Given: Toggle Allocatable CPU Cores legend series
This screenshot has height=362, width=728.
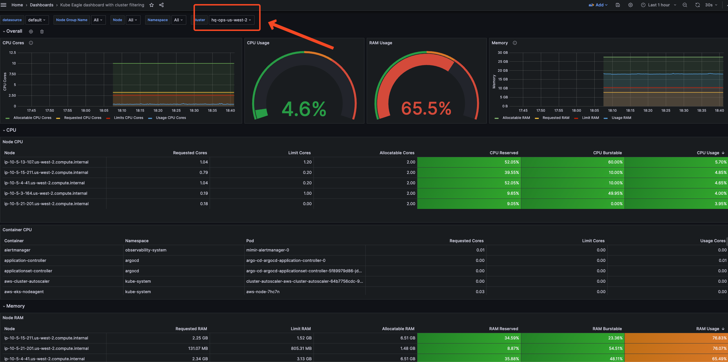Looking at the screenshot, I should pos(32,118).
